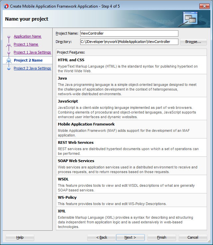Click the Directory label

pos(64,42)
